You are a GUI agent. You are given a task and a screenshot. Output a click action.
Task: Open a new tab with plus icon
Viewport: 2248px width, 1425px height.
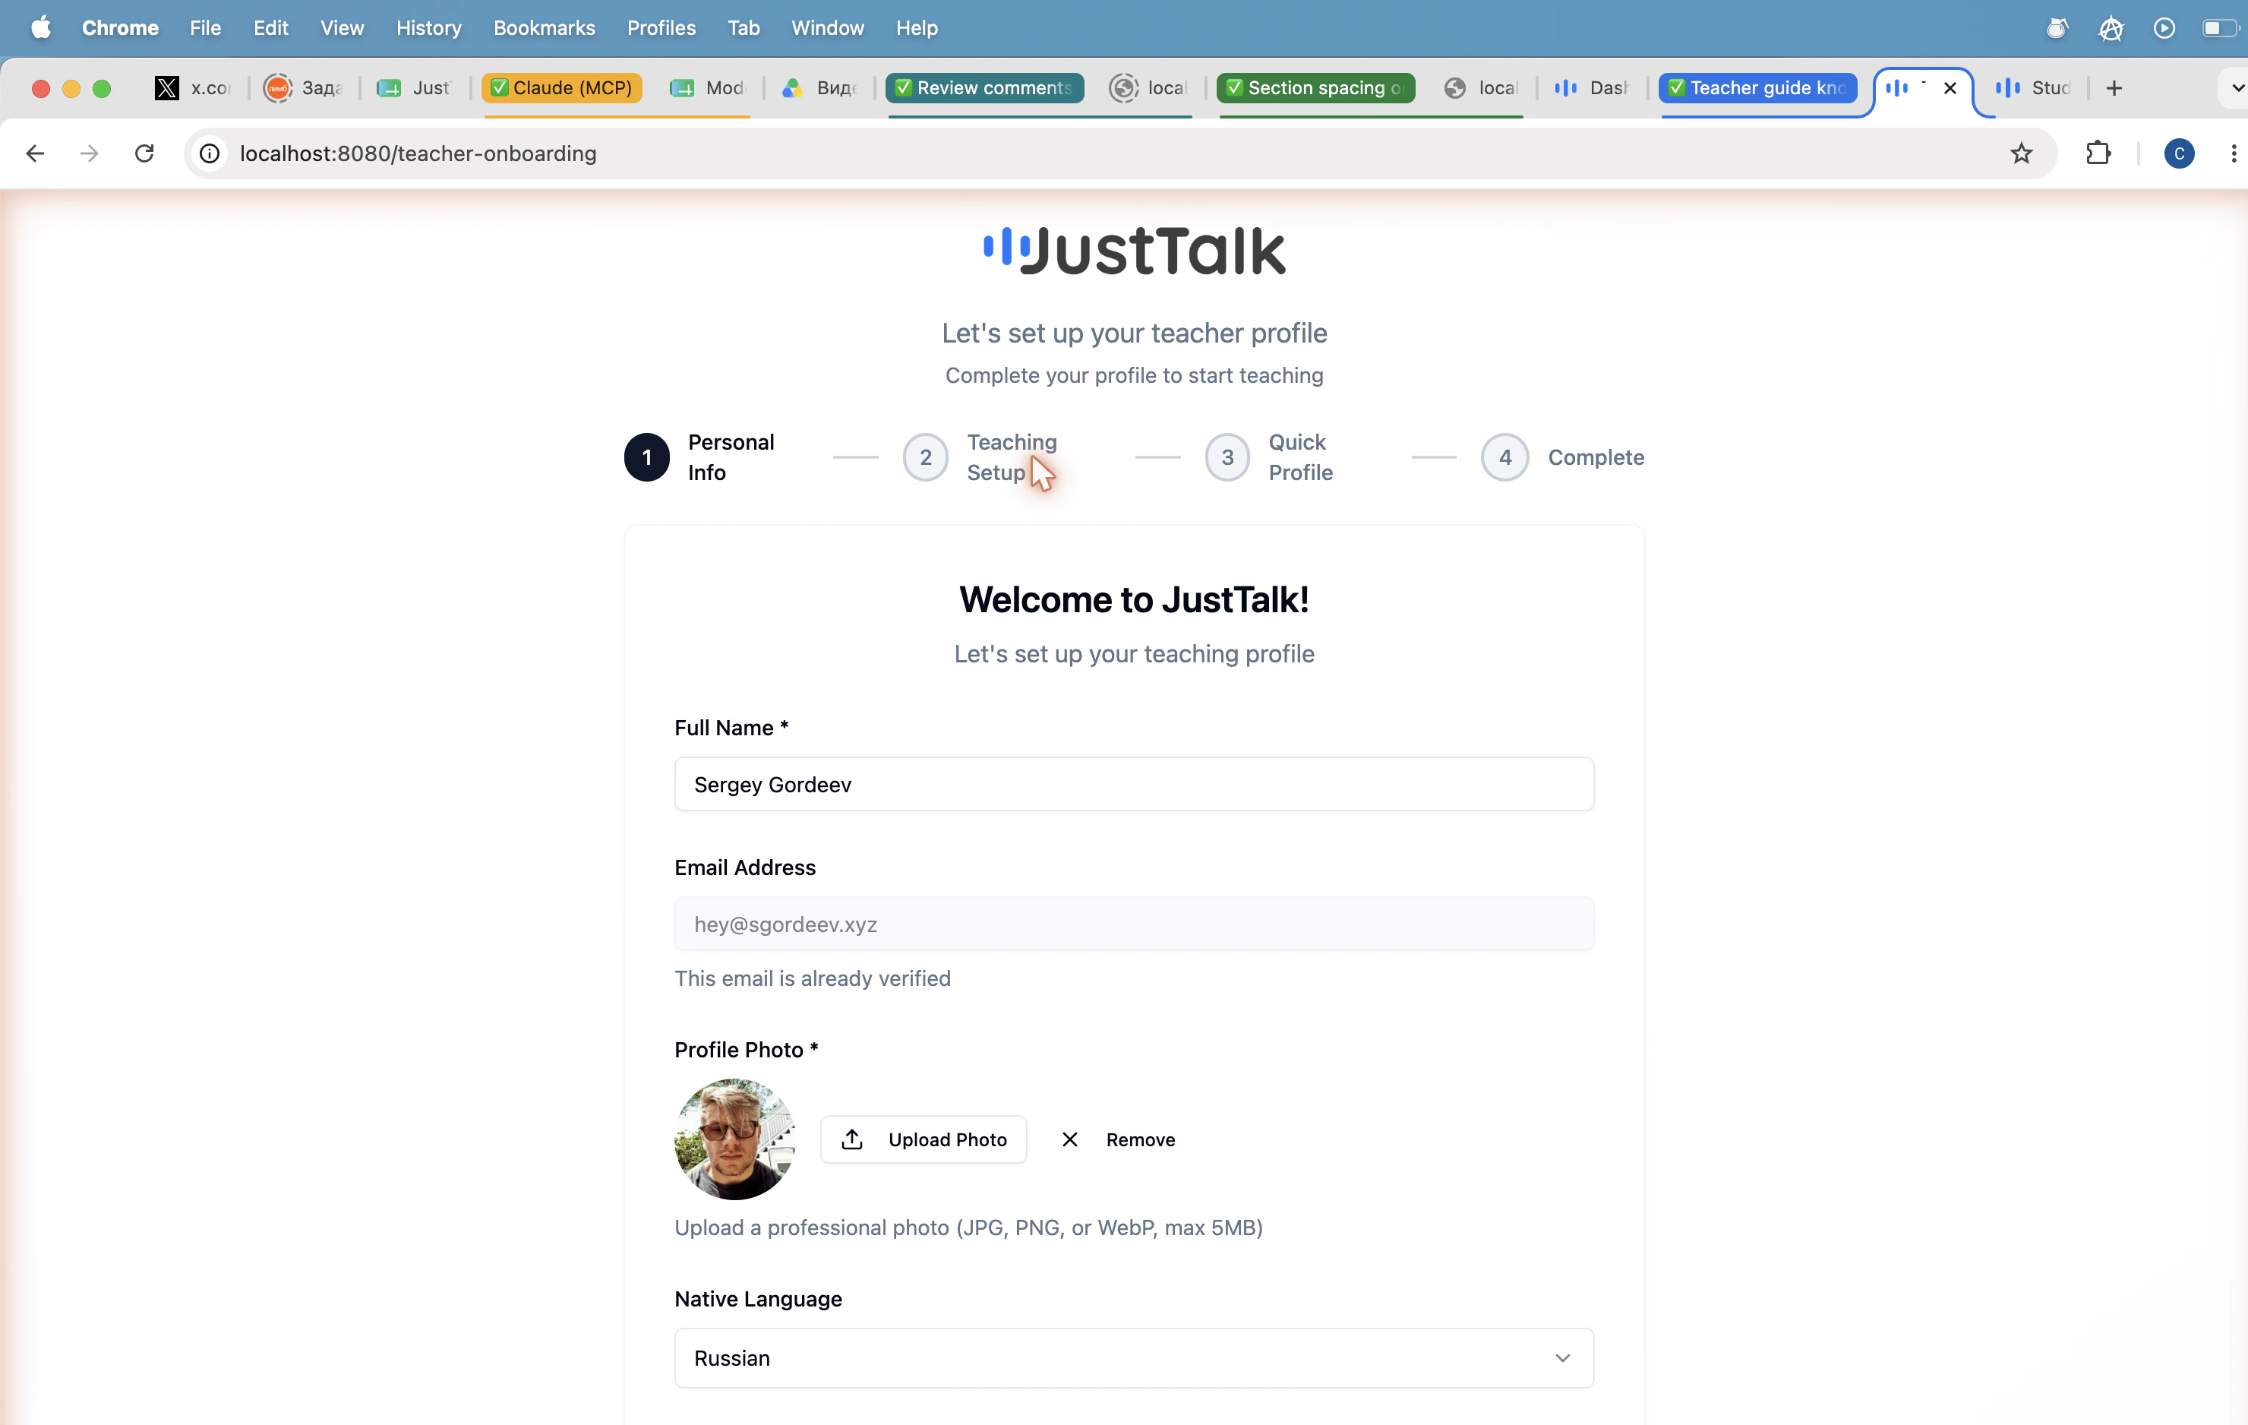point(2114,88)
